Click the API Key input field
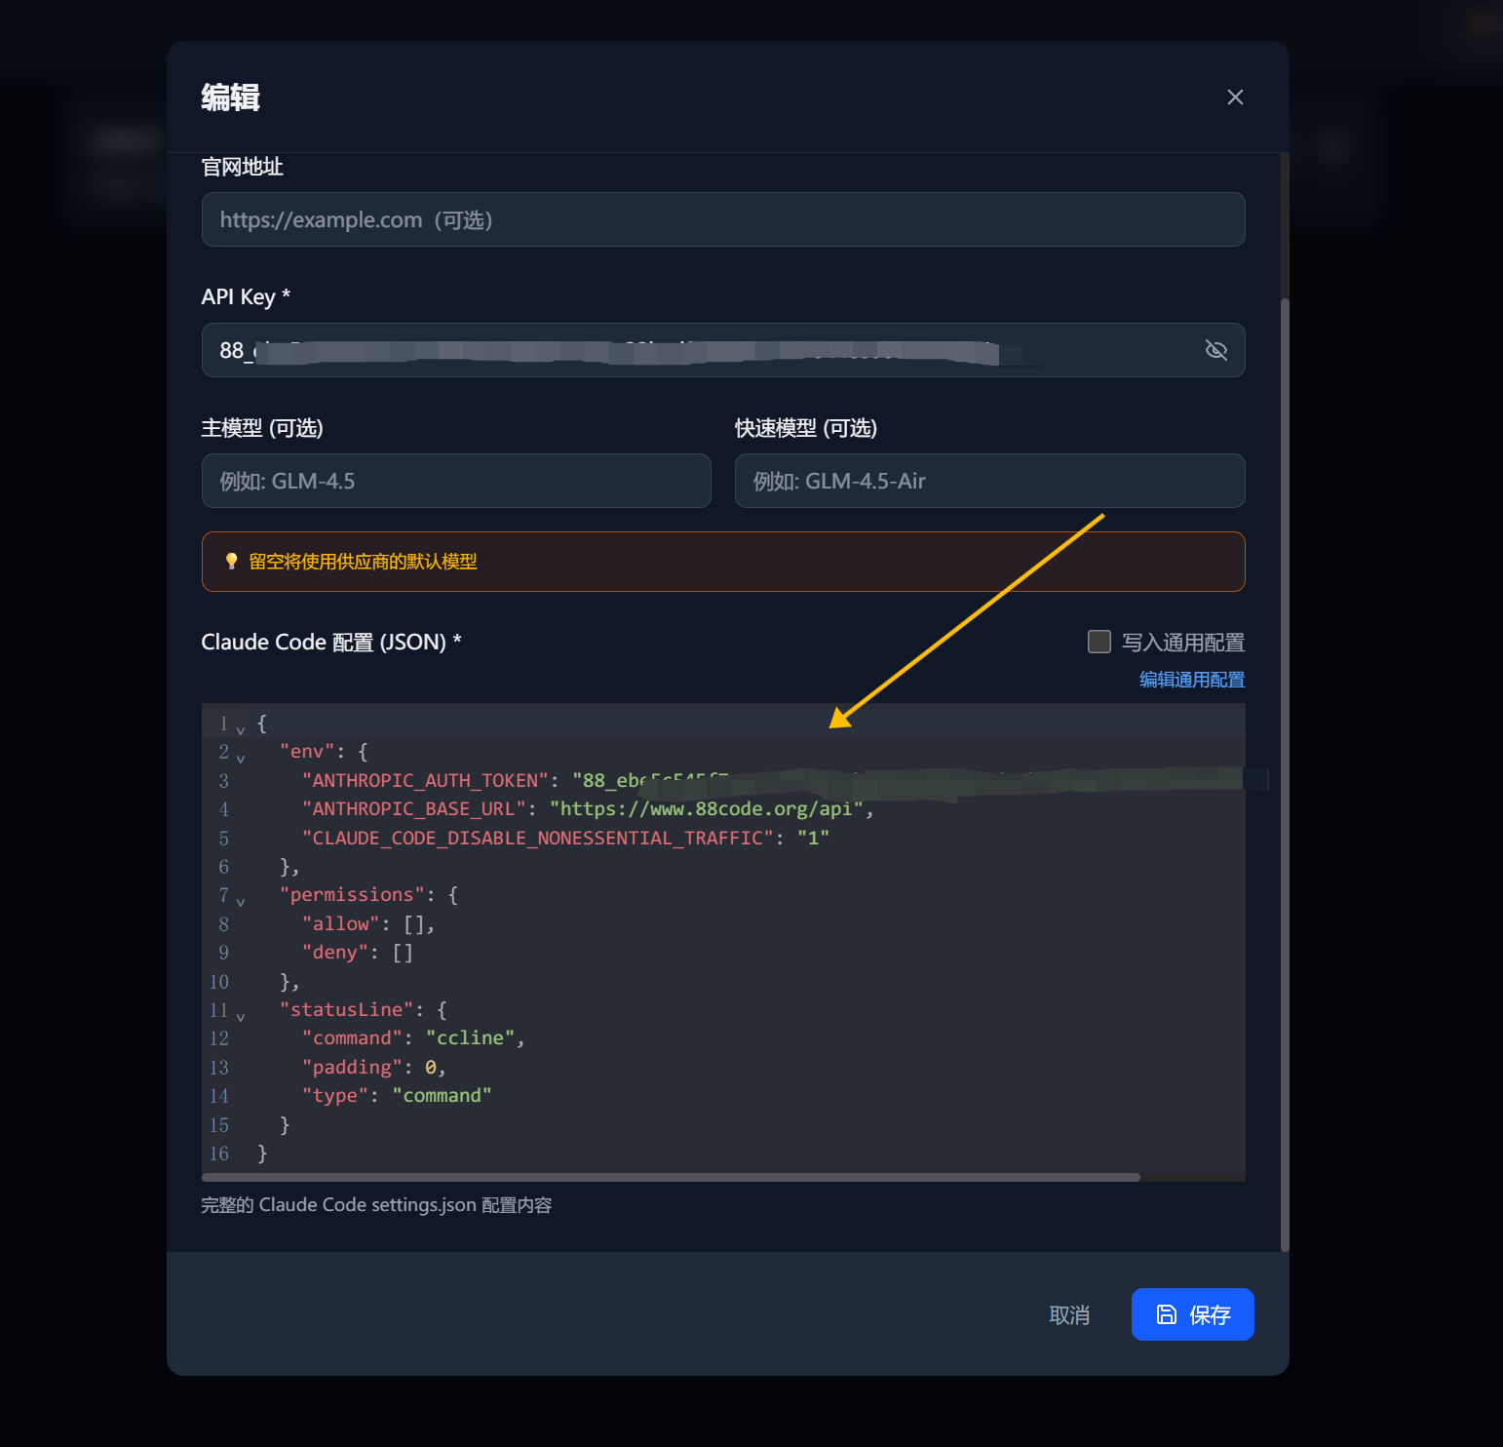 [702, 350]
